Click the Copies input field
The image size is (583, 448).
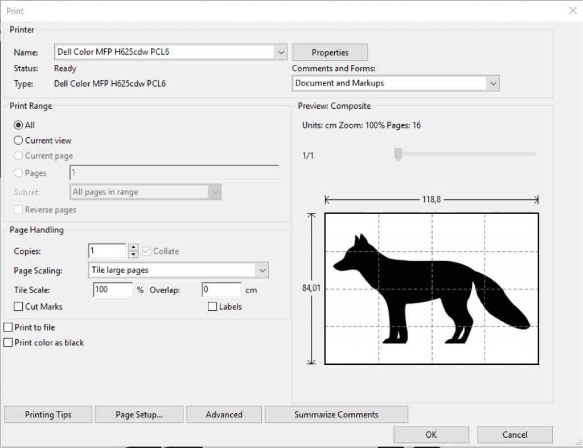click(x=107, y=251)
